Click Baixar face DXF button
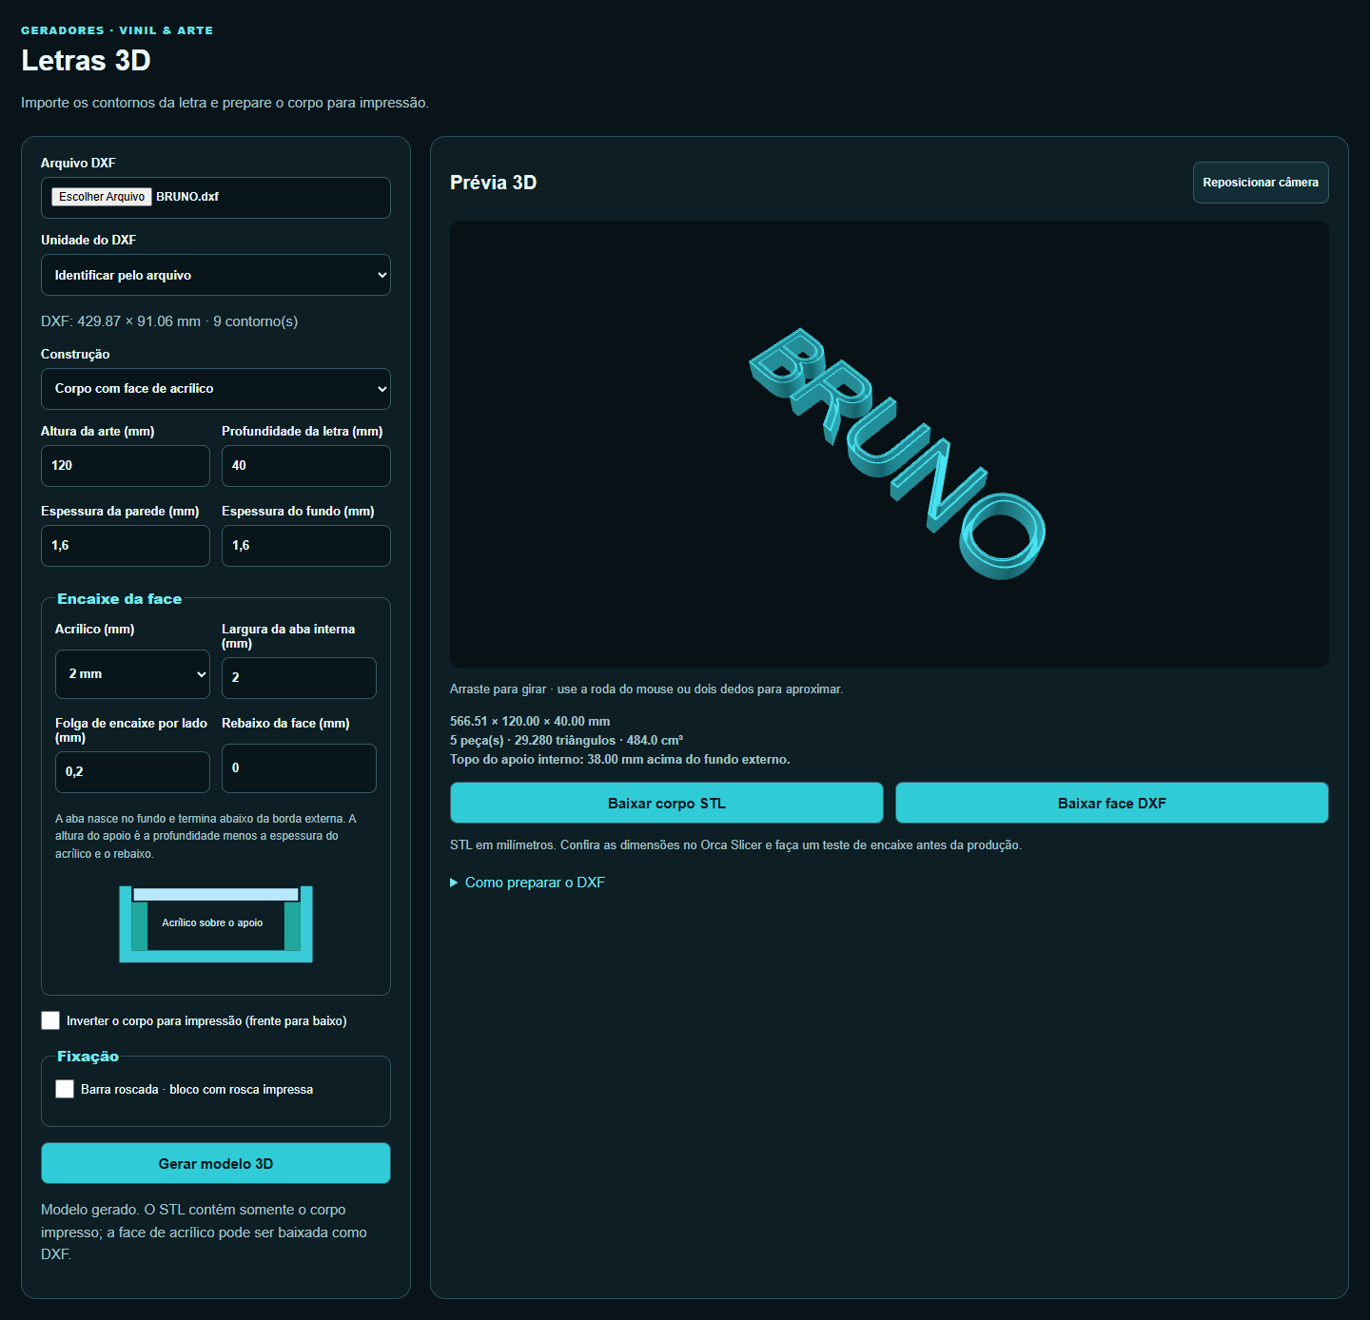 [1112, 803]
